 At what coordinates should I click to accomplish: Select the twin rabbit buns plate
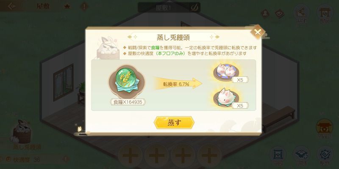tap(226, 72)
